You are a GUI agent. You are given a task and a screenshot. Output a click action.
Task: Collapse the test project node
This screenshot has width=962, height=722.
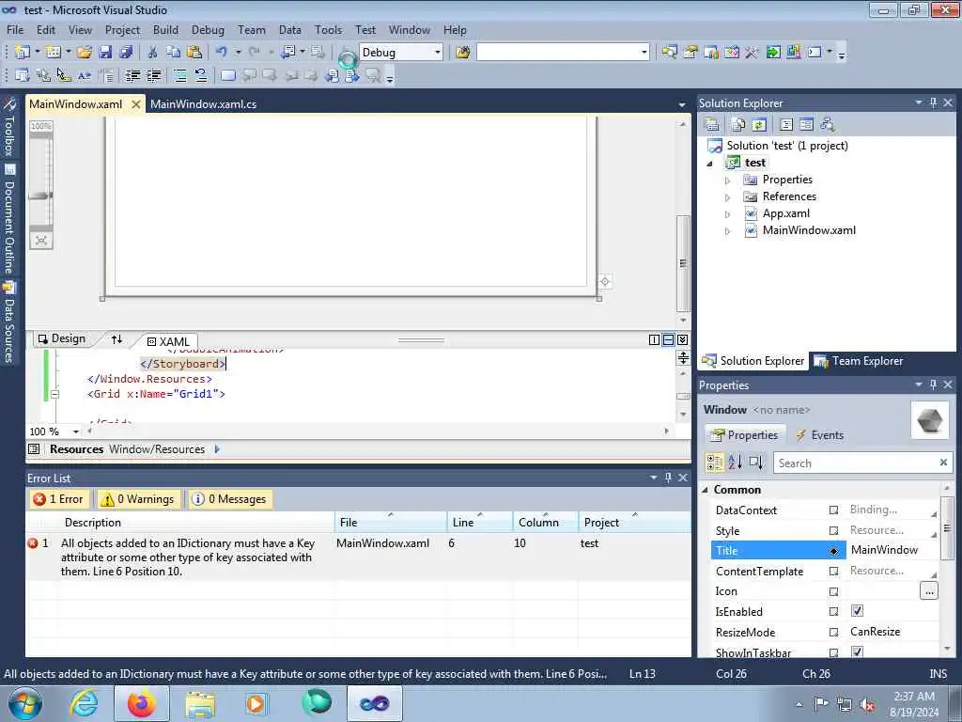[x=710, y=164]
